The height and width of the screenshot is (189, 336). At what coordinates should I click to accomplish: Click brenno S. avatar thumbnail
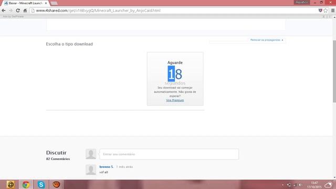pyautogui.click(x=91, y=170)
